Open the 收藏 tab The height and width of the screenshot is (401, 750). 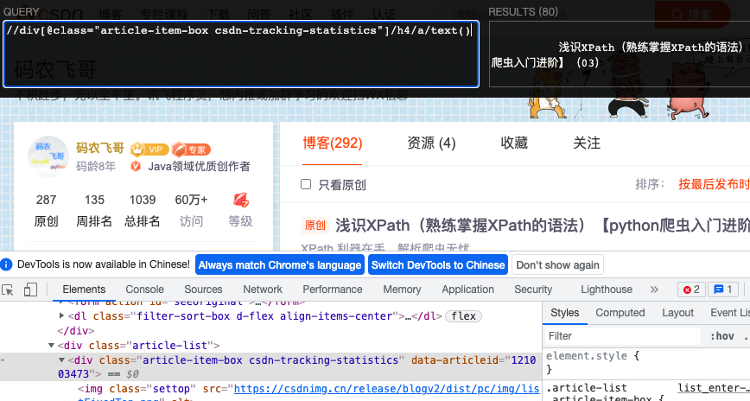click(x=514, y=143)
